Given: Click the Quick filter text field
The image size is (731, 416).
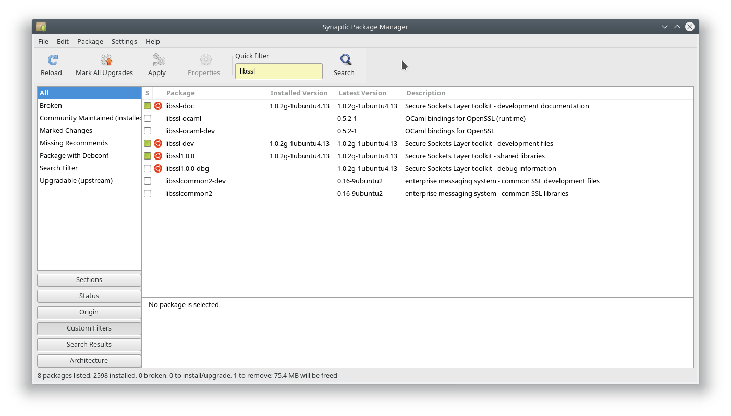Looking at the screenshot, I should 278,71.
